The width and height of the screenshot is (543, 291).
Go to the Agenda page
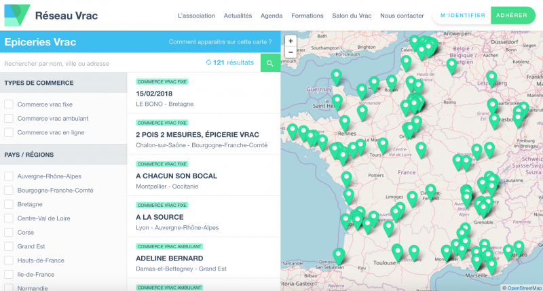271,16
